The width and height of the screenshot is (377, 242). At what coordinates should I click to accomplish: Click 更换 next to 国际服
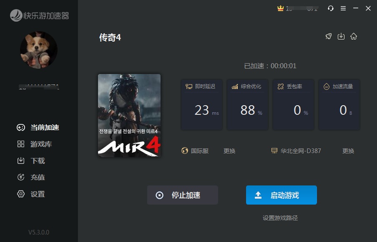pos(229,151)
